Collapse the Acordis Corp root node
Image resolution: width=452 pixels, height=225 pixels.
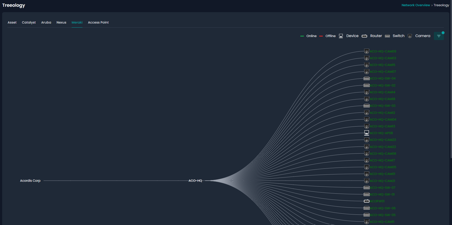30,181
